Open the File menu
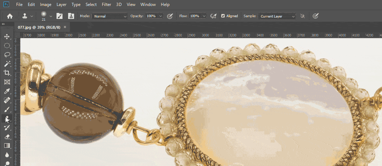The image size is (382, 166). click(x=19, y=4)
